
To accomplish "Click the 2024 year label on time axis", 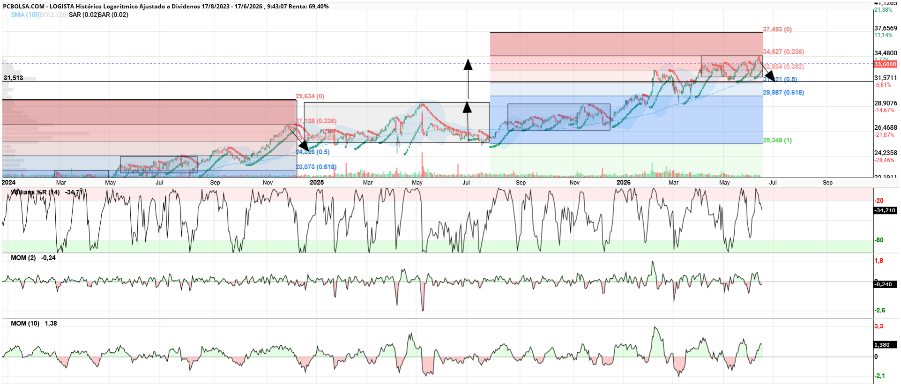I will [x=8, y=182].
